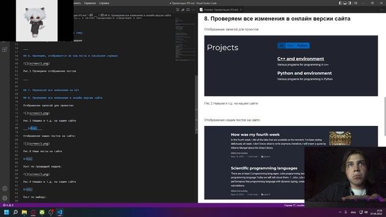The width and height of the screenshot is (386, 217).
Task: Click the network and volume tray icons
Action: [363, 212]
